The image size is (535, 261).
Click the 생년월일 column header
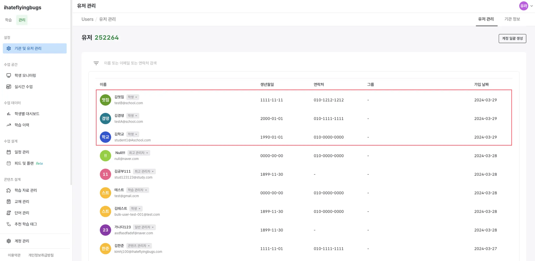pyautogui.click(x=267, y=84)
